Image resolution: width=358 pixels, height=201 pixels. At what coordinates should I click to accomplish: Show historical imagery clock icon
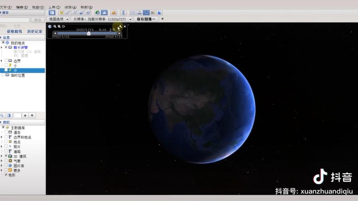coord(97,13)
